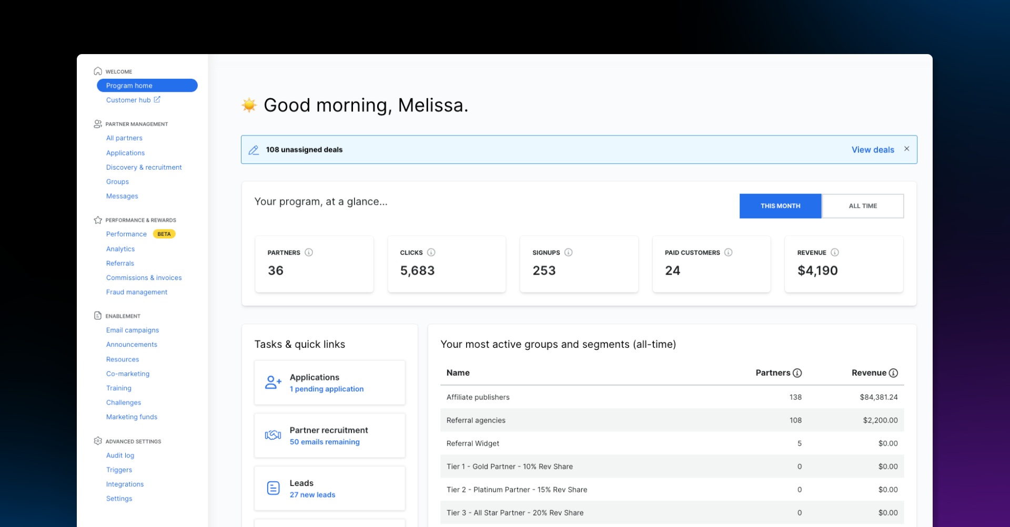Screen dimensions: 1010x527
Task: Select Tier 1 - Gold Partner row
Action: [672, 467]
